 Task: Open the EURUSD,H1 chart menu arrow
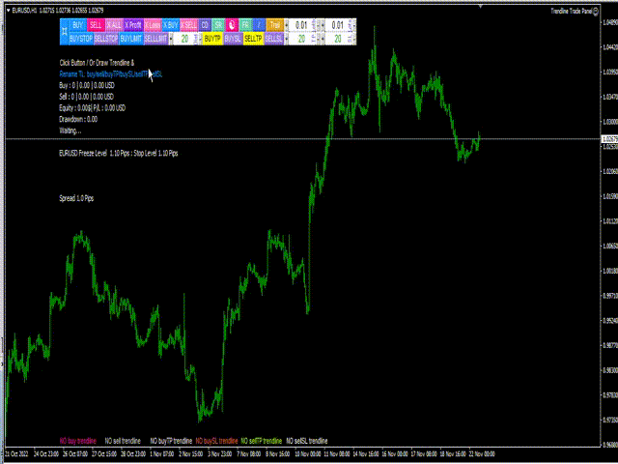click(x=9, y=11)
